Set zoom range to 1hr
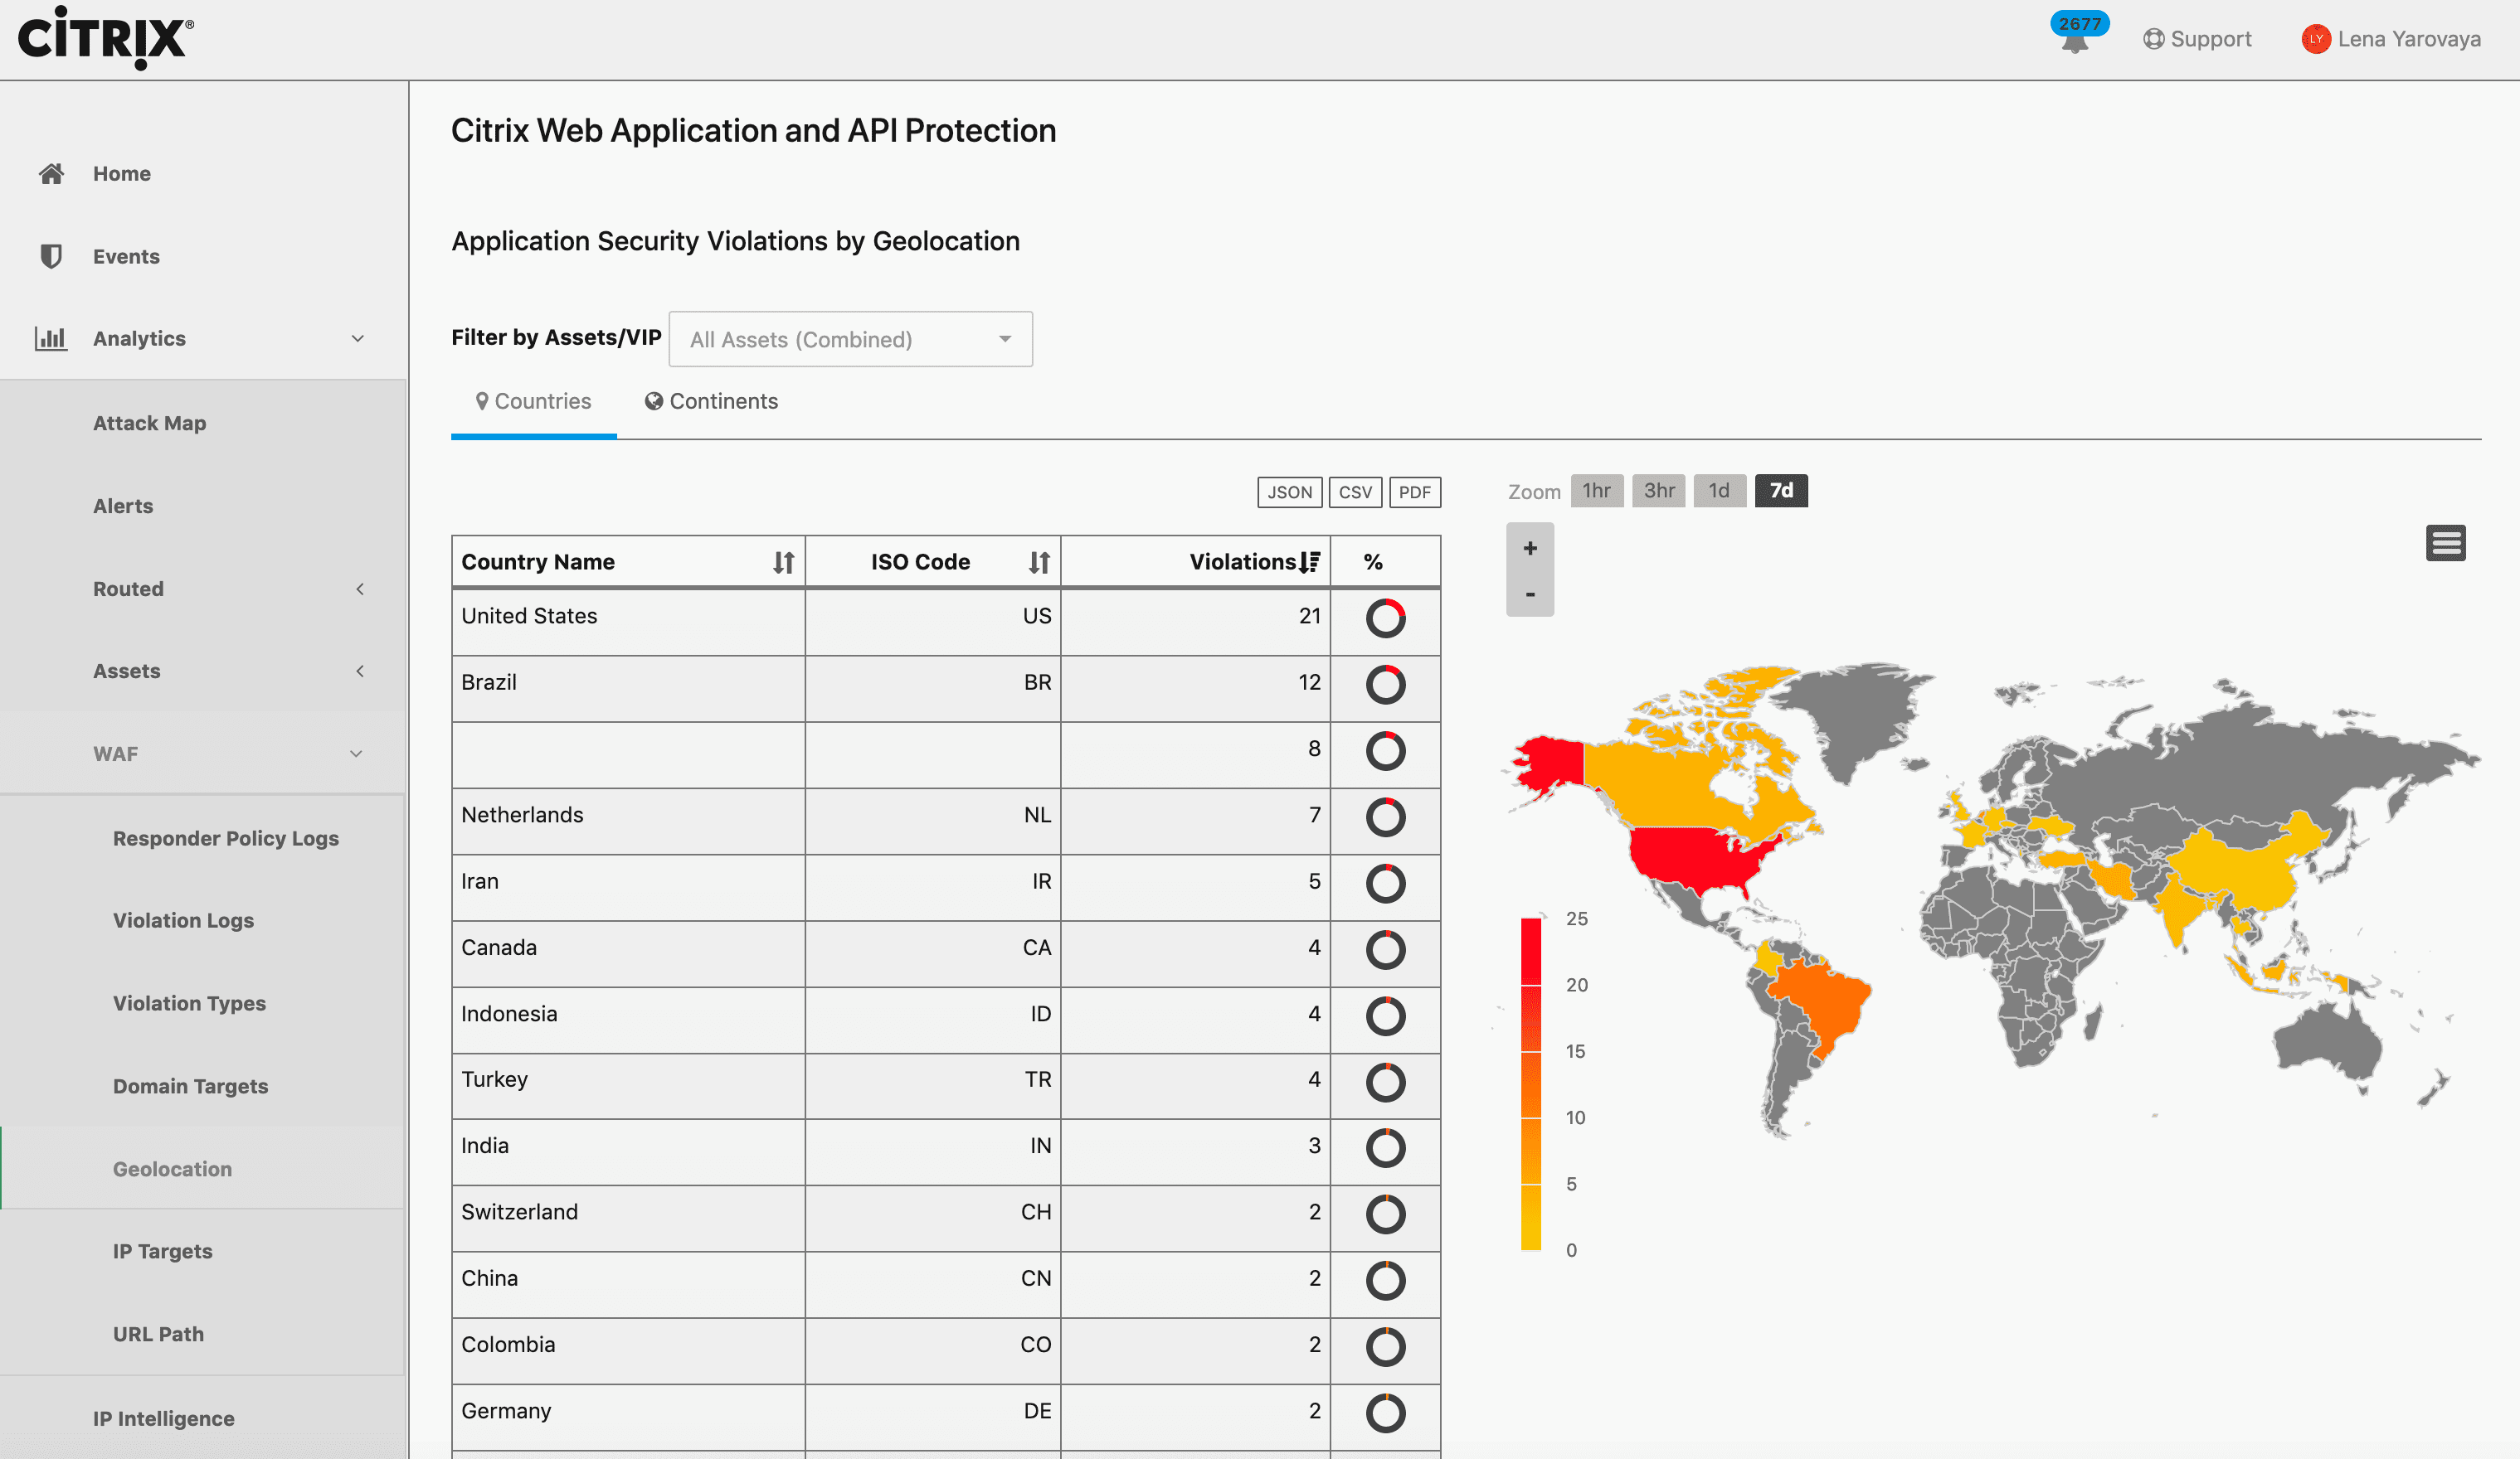 click(1597, 491)
